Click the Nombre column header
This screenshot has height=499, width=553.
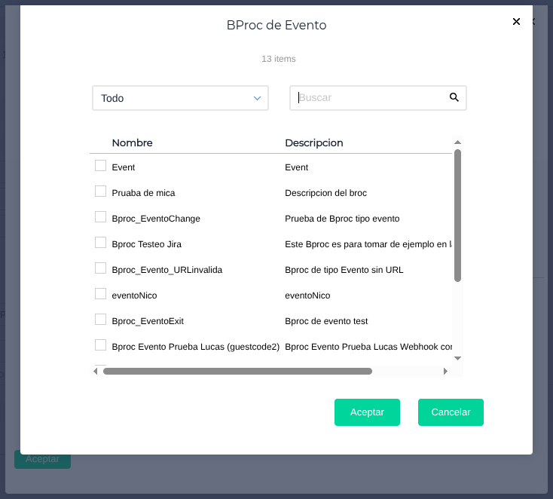pyautogui.click(x=133, y=143)
